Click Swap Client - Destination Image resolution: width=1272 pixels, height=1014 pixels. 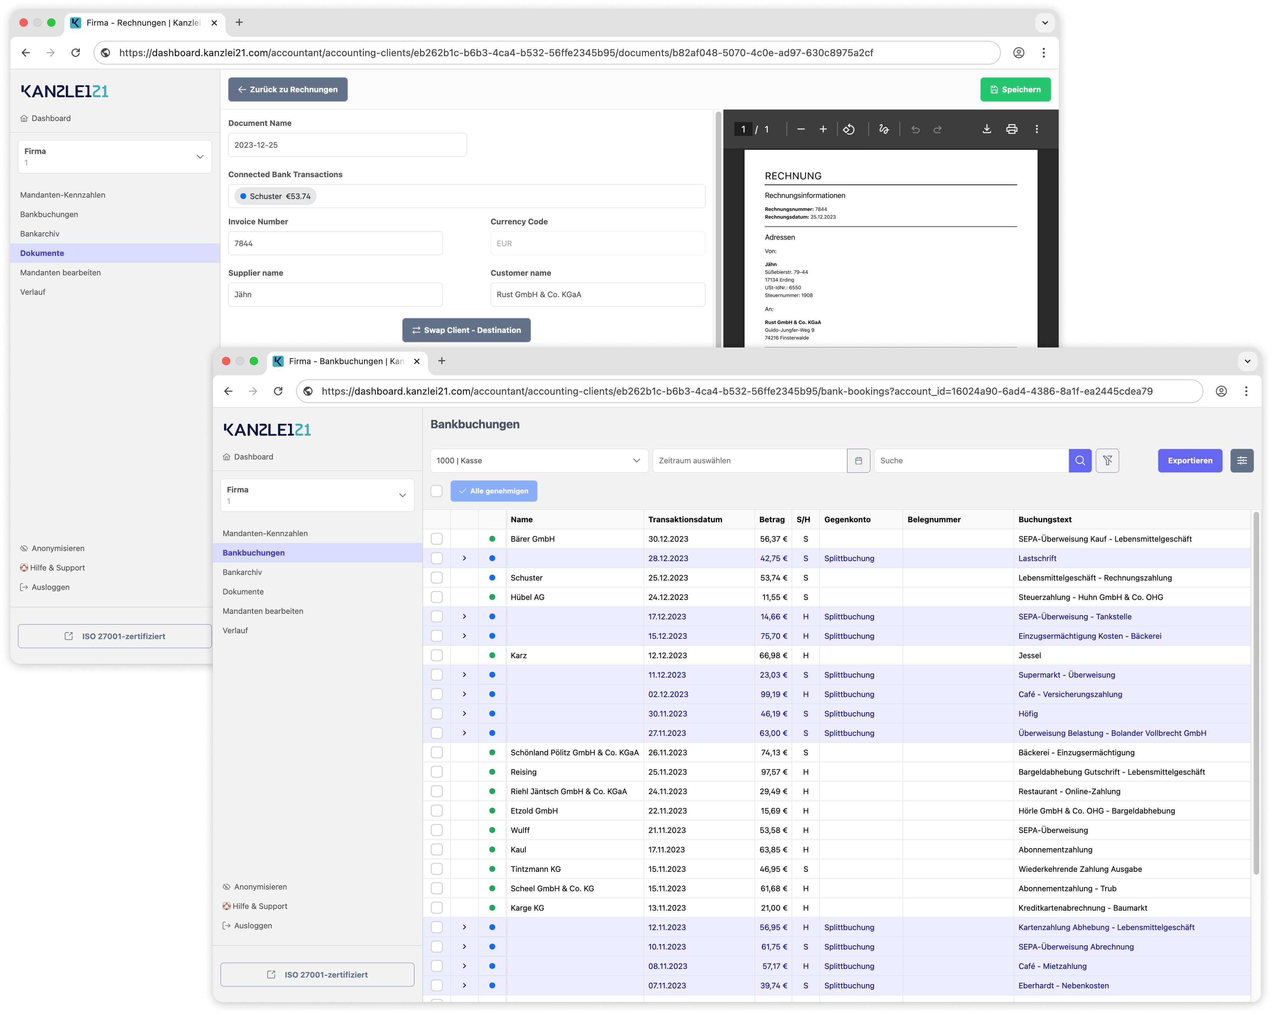[x=467, y=330]
